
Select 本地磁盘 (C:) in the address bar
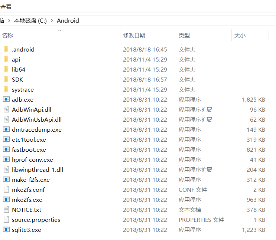[30, 21]
